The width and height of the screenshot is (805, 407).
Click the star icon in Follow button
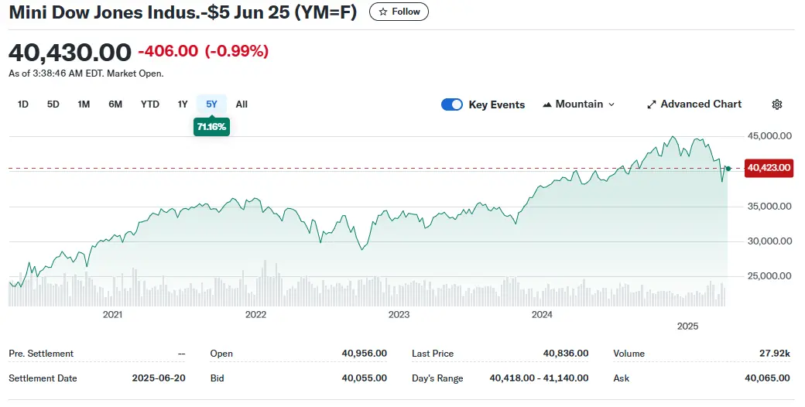[382, 12]
